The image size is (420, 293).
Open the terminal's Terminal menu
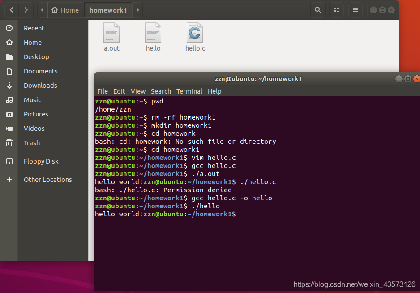pyautogui.click(x=189, y=91)
